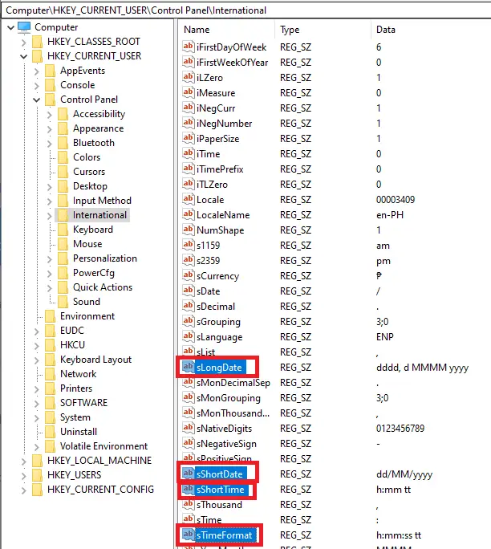Click the iLZero string value icon
The height and width of the screenshot is (549, 491).
coord(188,77)
